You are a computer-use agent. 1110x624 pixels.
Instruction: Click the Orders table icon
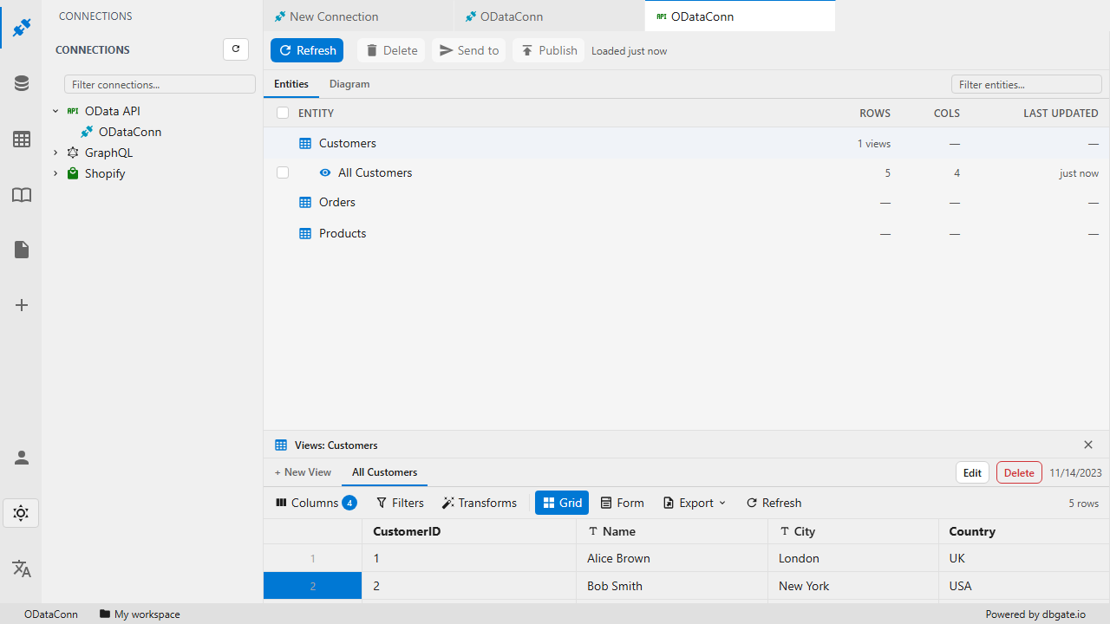point(305,202)
